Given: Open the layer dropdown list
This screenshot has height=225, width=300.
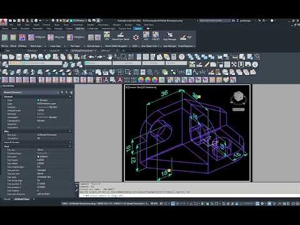Looking at the screenshot, I should coord(35,63).
